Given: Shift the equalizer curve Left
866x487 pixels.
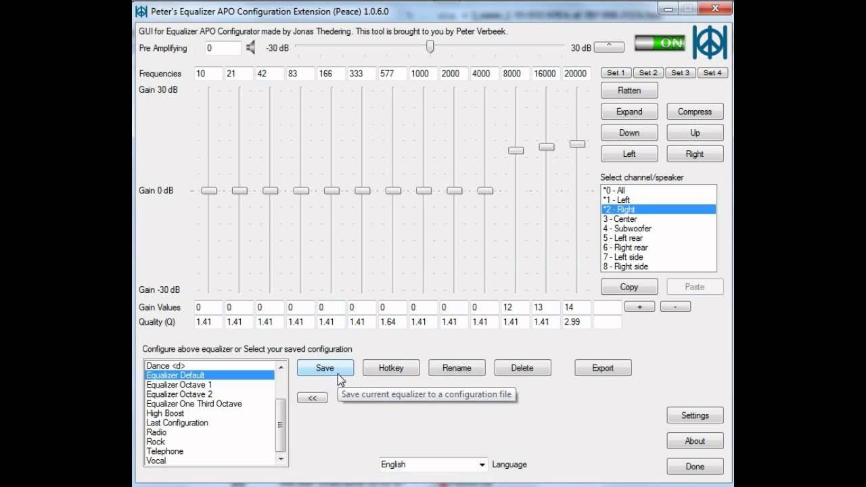Looking at the screenshot, I should tap(629, 154).
